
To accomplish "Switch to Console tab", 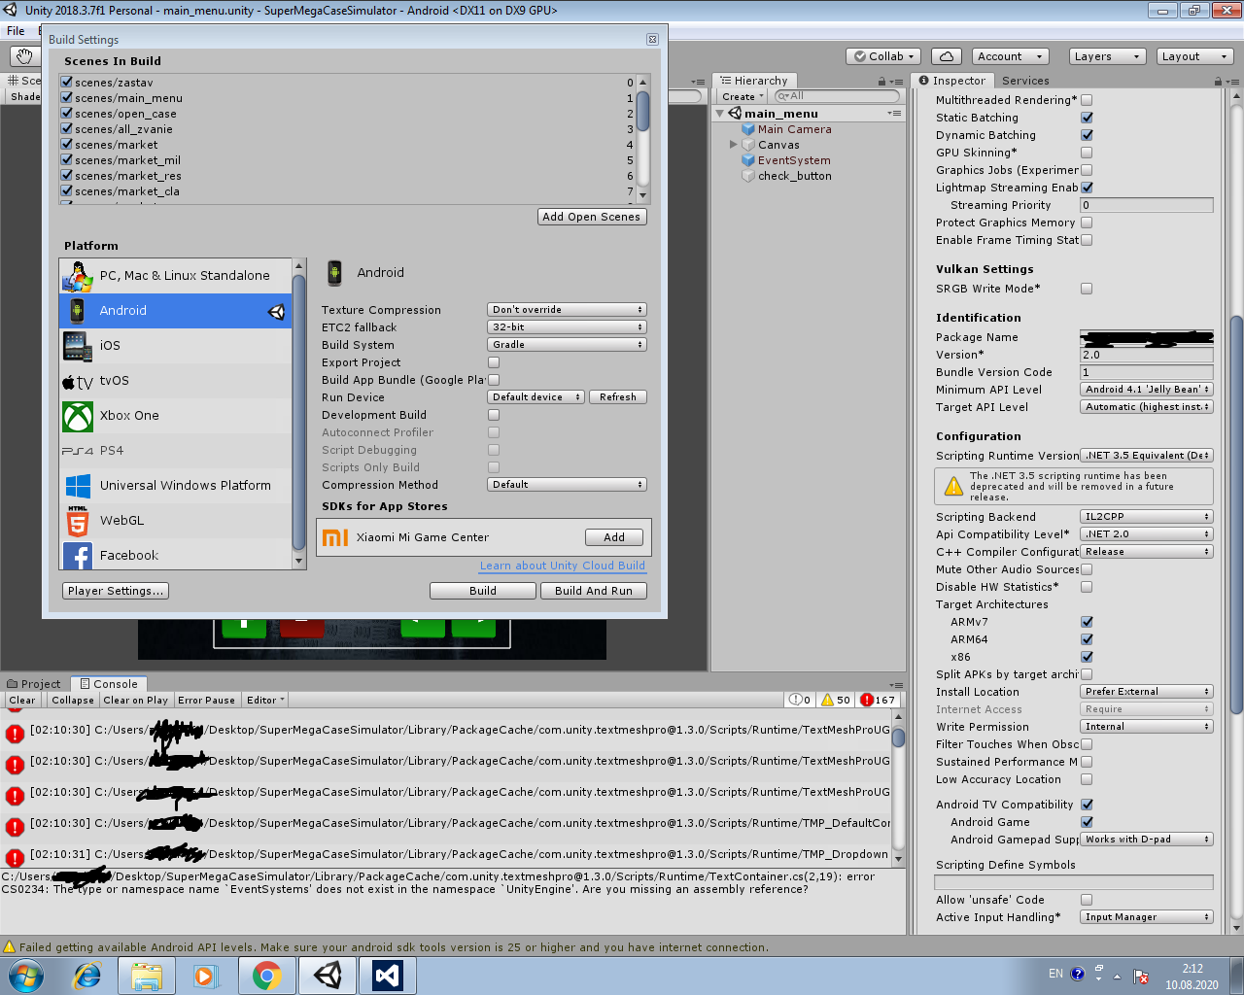I will click(109, 684).
